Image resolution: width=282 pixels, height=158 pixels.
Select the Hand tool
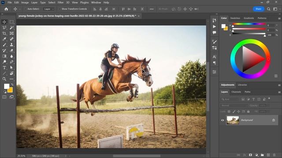(x=11, y=73)
